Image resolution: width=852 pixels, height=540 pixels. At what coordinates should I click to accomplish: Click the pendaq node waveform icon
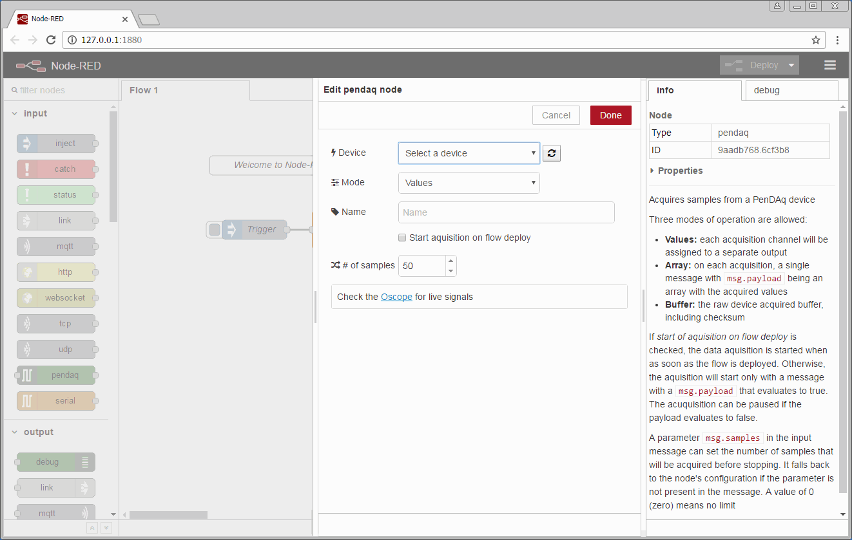tap(27, 375)
